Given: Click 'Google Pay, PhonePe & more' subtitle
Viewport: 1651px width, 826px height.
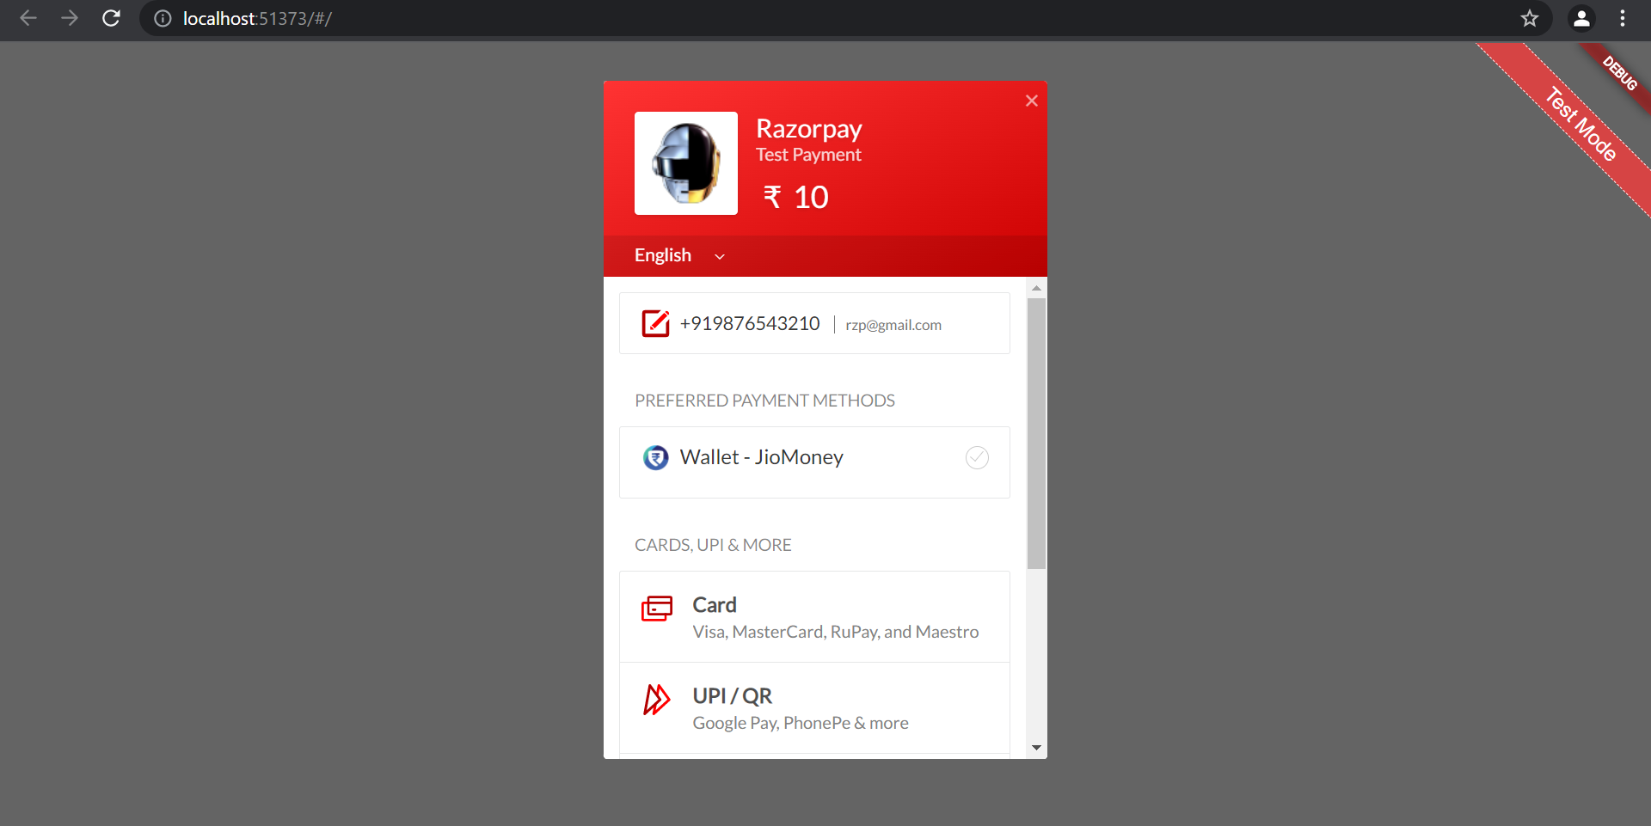Looking at the screenshot, I should (x=801, y=723).
